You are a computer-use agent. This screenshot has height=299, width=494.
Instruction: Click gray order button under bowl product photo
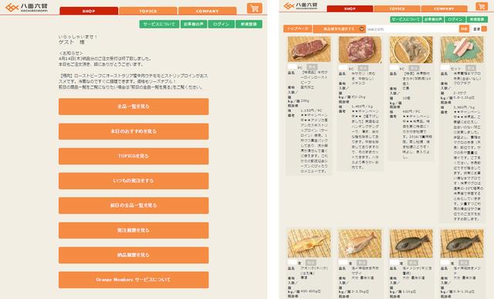414,68
